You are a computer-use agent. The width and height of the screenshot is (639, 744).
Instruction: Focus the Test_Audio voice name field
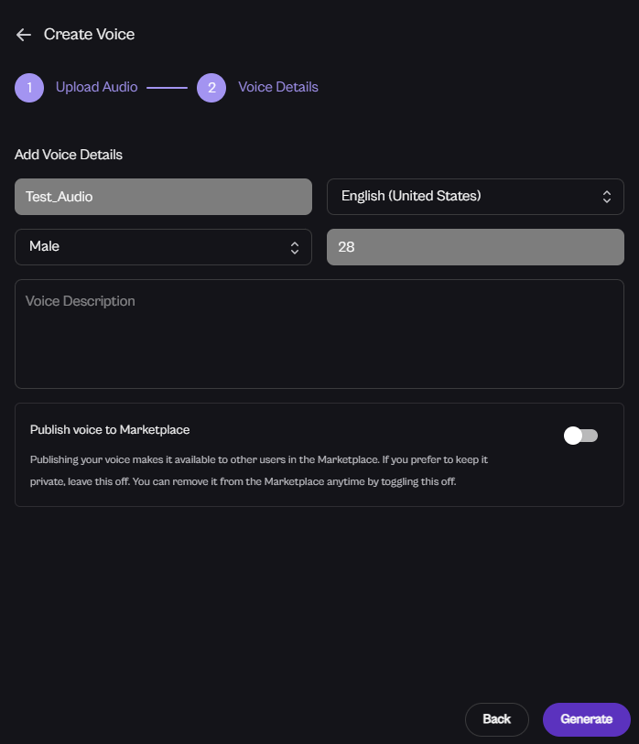point(163,197)
